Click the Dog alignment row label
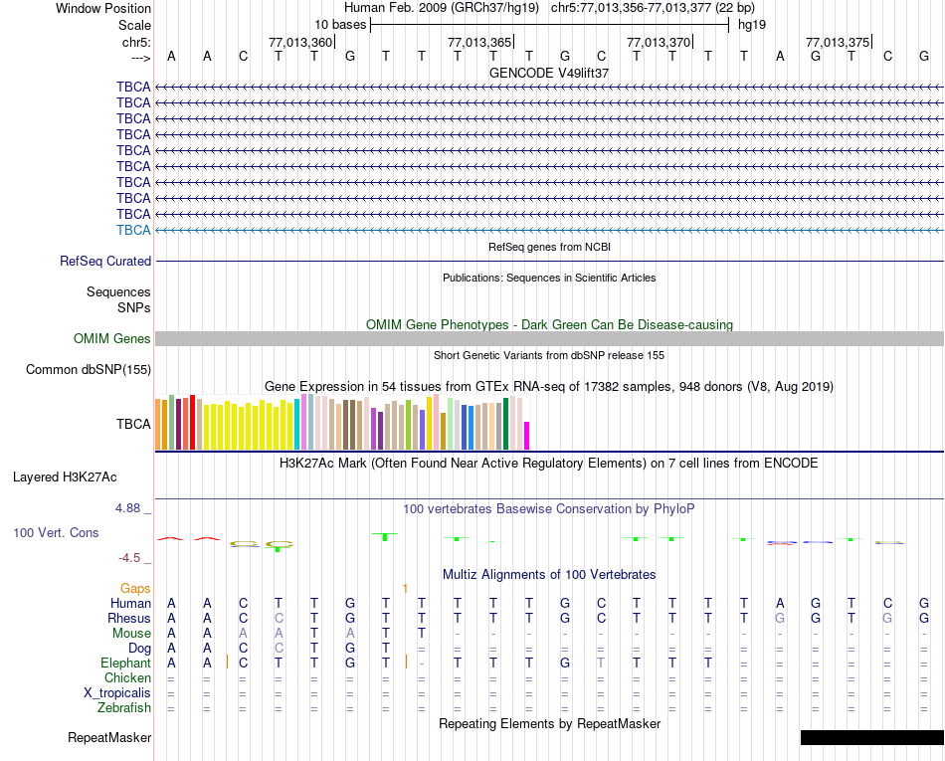Viewport: 945px width, 761px height. pyautogui.click(x=139, y=649)
